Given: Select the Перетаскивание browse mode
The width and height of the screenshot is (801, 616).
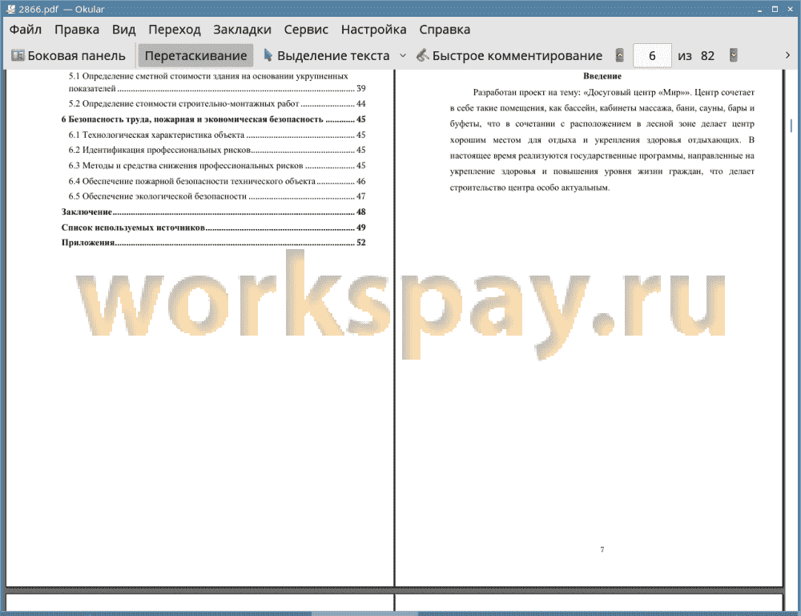Looking at the screenshot, I should pos(195,56).
